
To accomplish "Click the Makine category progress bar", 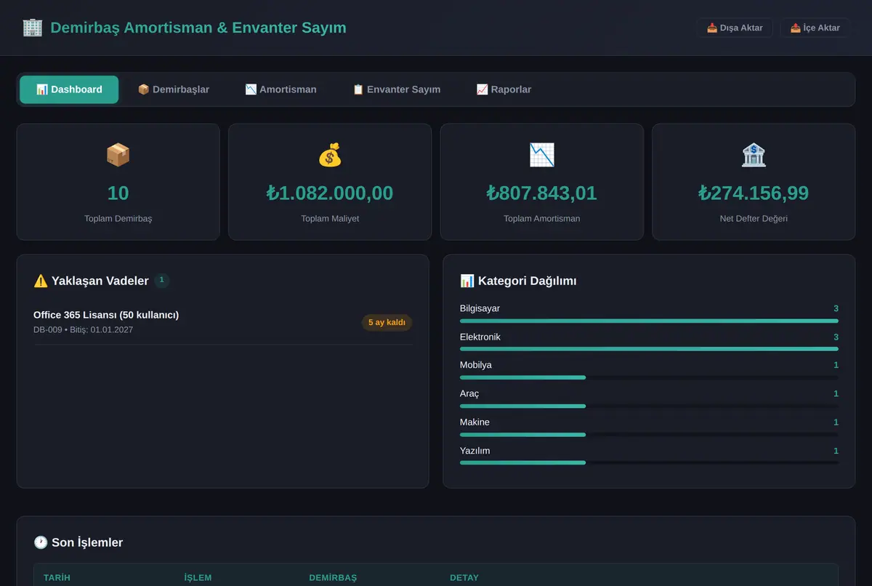I will 649,435.
